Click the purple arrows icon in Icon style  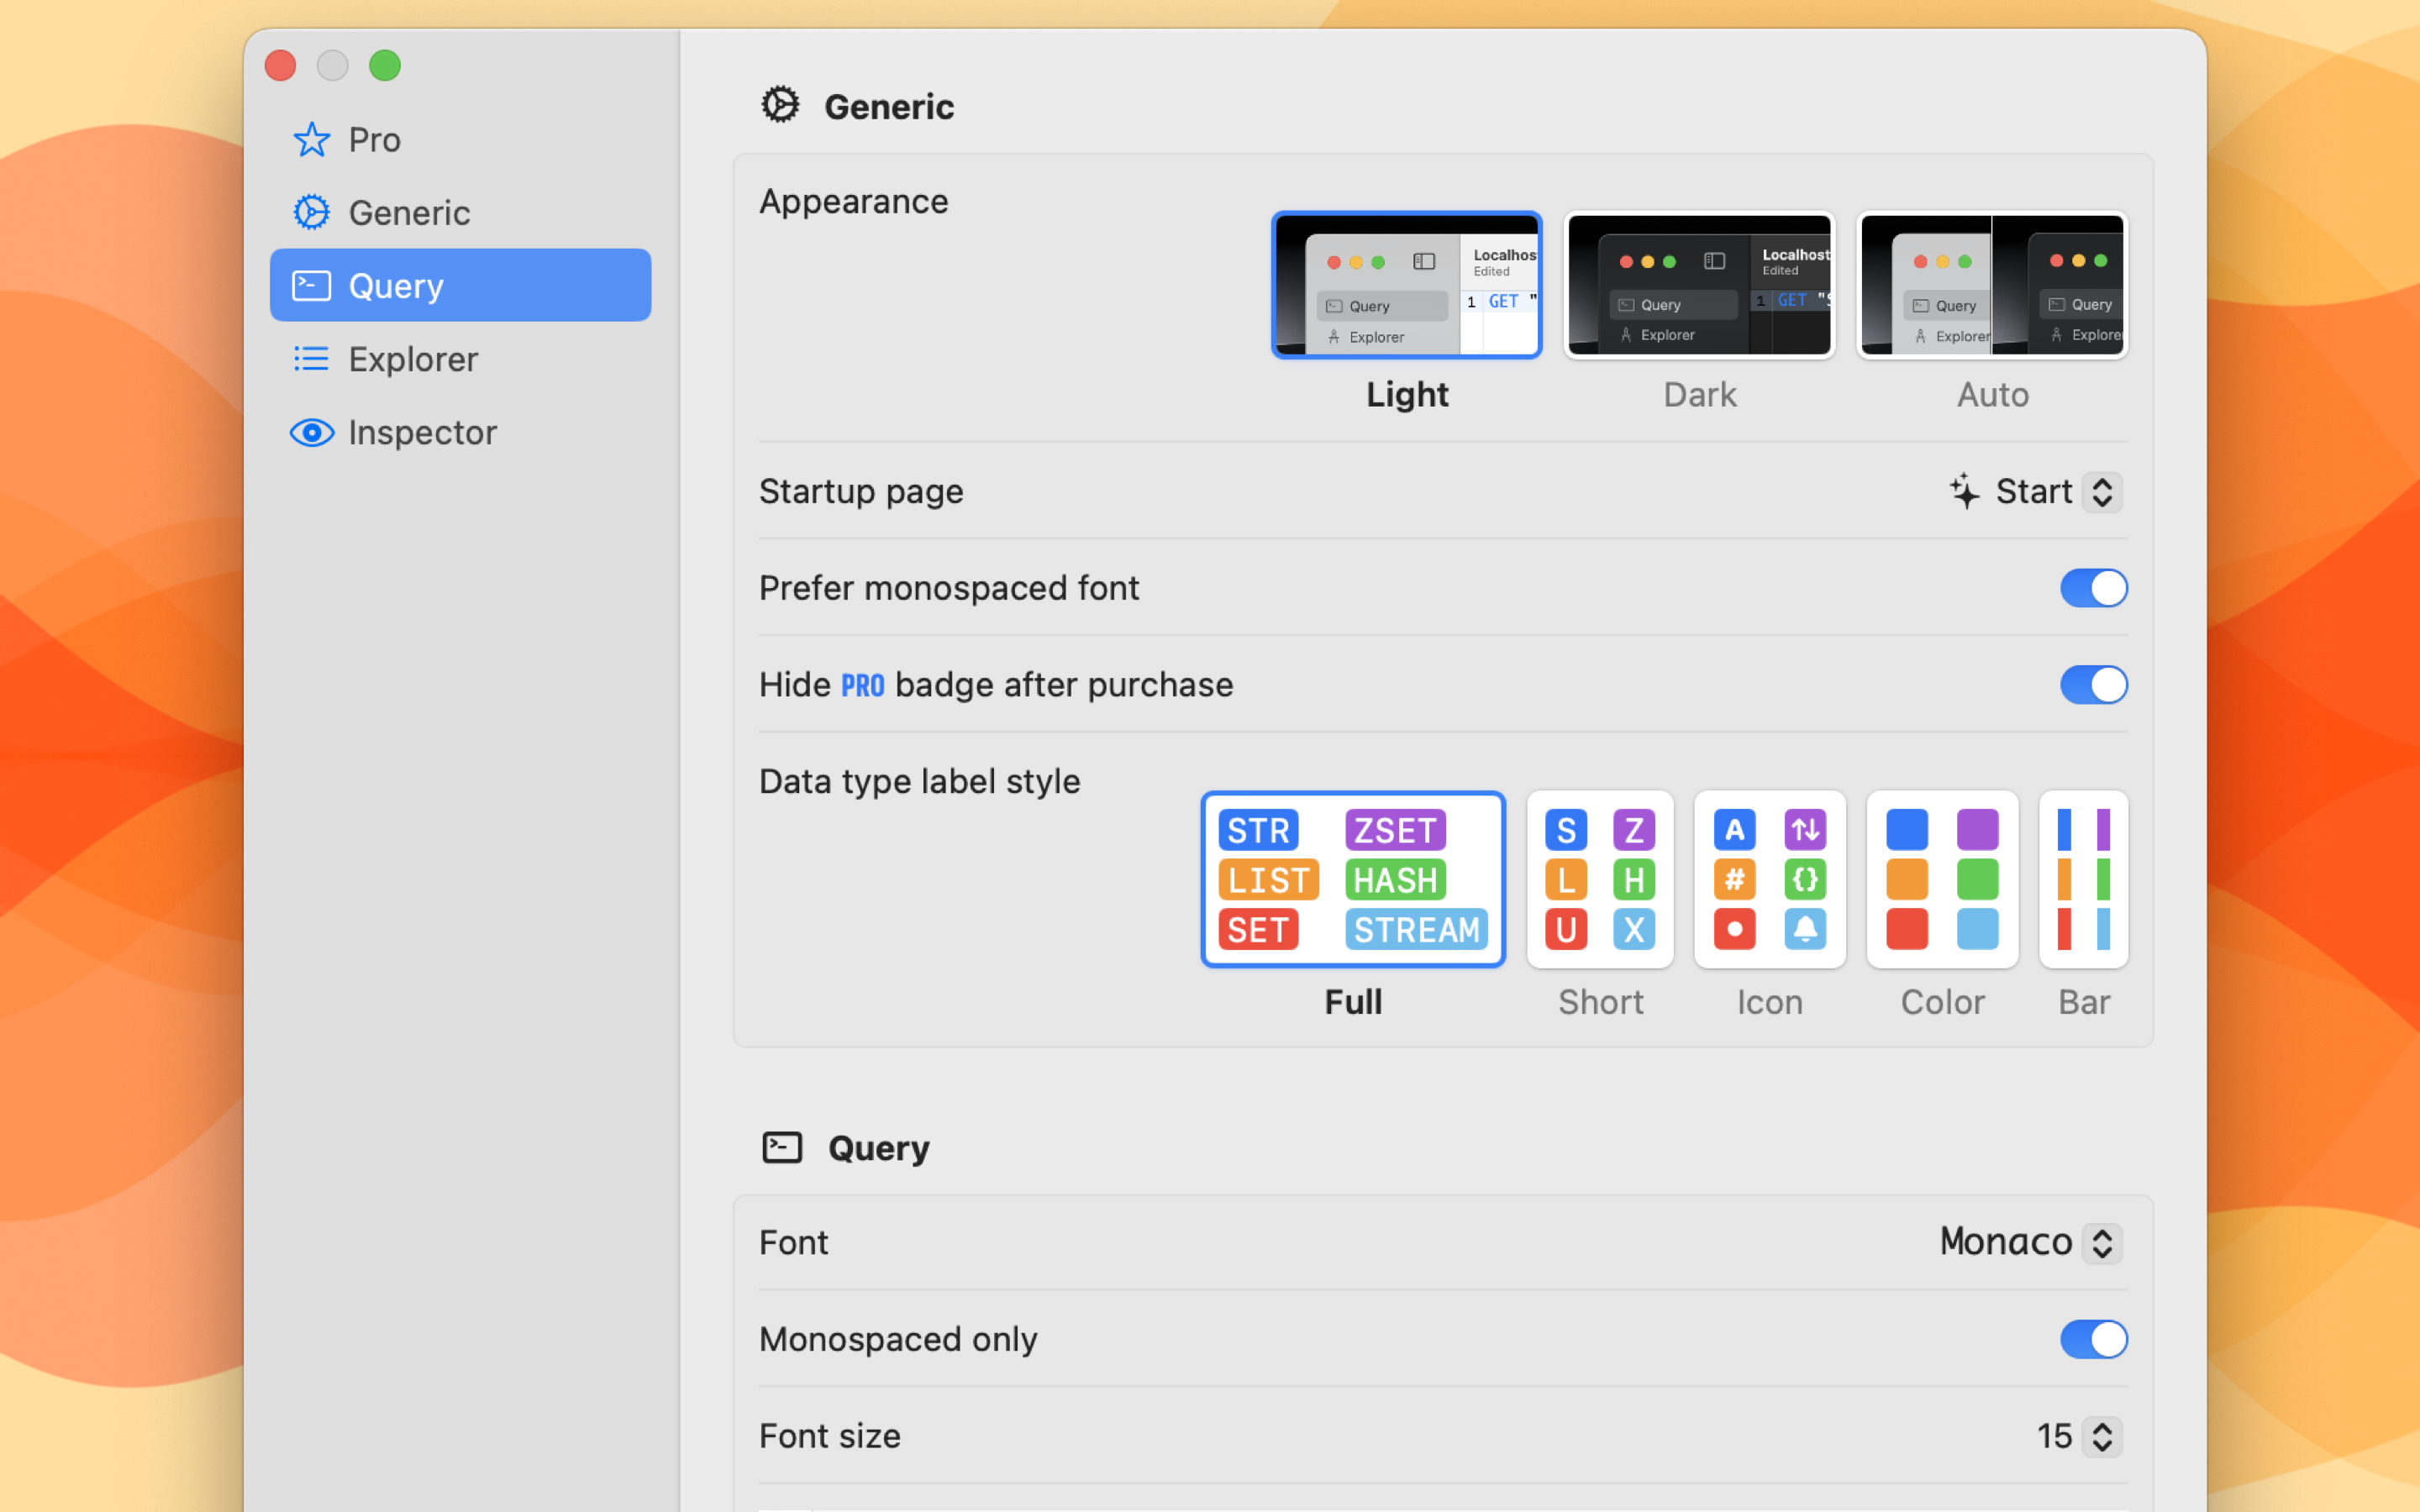[x=1805, y=829]
